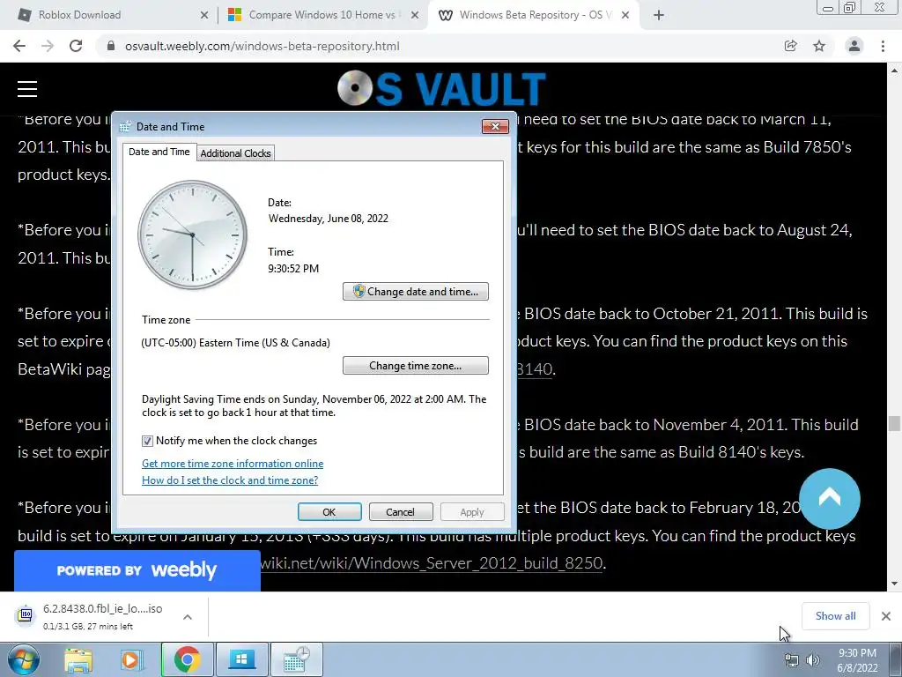The image size is (902, 677).
Task: Bookmark this page with the star icon
Action: pos(819,46)
